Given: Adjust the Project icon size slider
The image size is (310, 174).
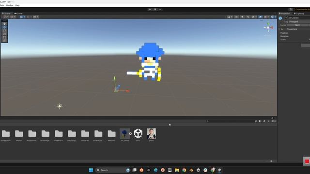Looking at the screenshot, I should 271,161.
